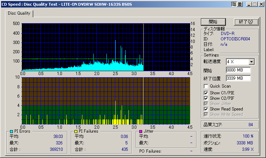Close the Disc Quality Test window
266x158 pixels.
point(261,4)
